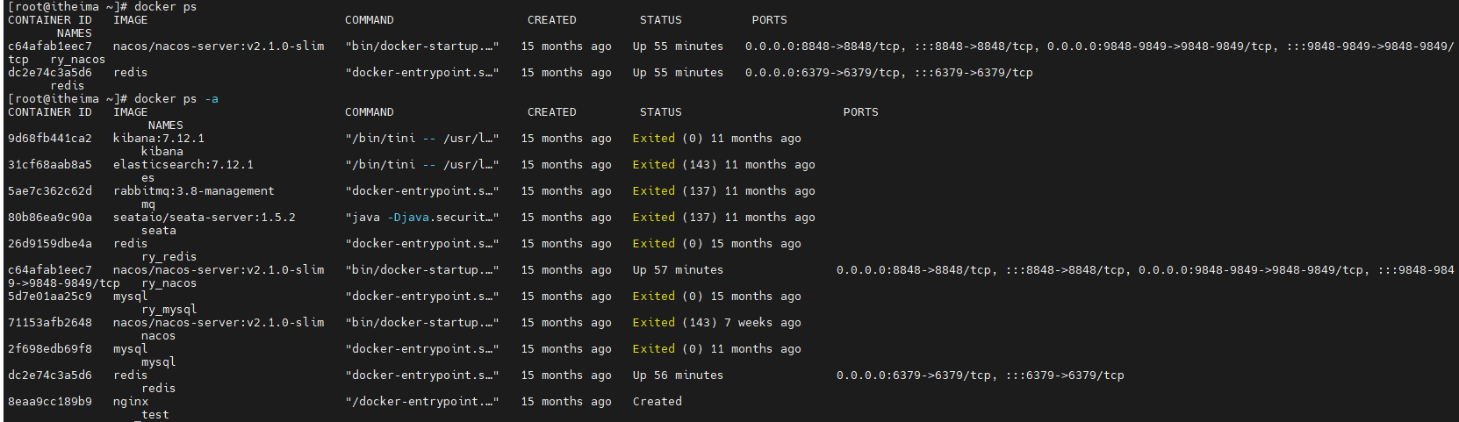Viewport: 1459px width, 422px height.
Task: Select container ID 80b86ea9c90a
Action: [x=50, y=218]
